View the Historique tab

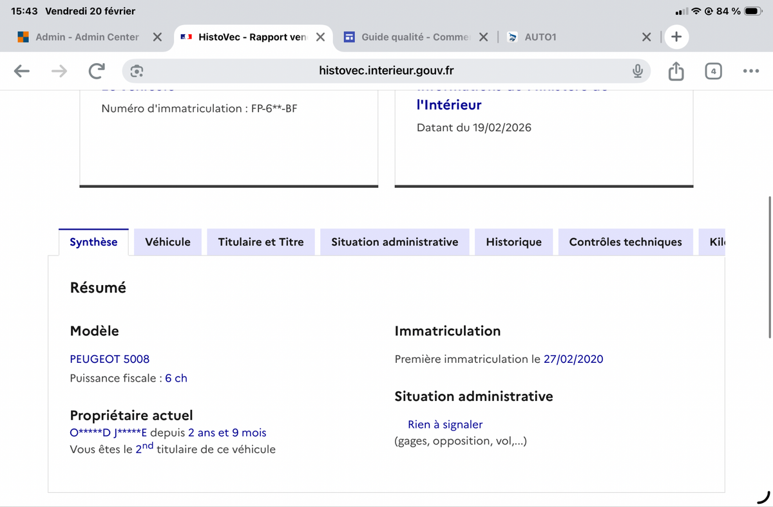coord(513,242)
